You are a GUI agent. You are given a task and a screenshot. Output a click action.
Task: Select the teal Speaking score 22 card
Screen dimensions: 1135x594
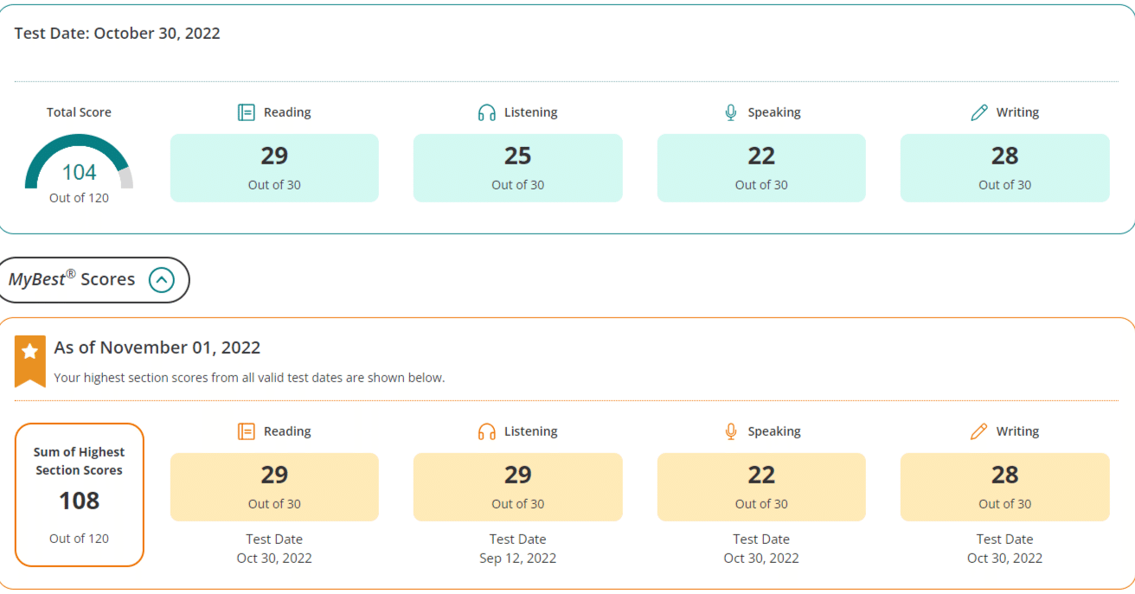pos(761,168)
